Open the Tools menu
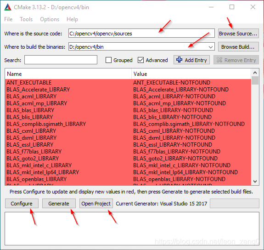 26,19
